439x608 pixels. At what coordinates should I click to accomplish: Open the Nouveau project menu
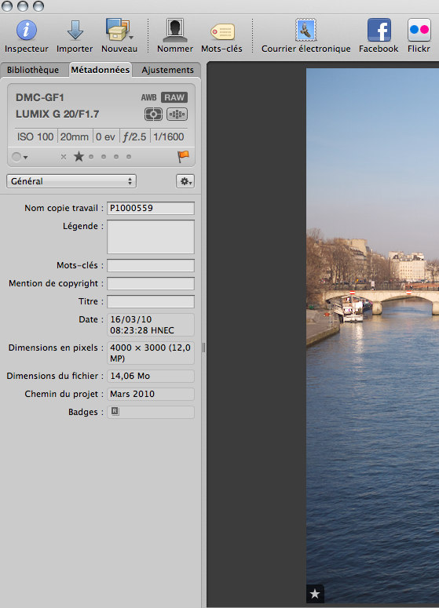pos(119,30)
